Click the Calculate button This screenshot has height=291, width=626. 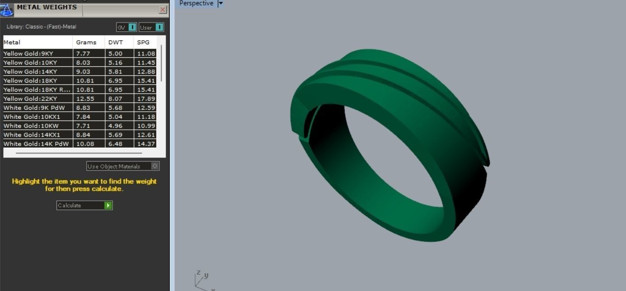(x=84, y=205)
